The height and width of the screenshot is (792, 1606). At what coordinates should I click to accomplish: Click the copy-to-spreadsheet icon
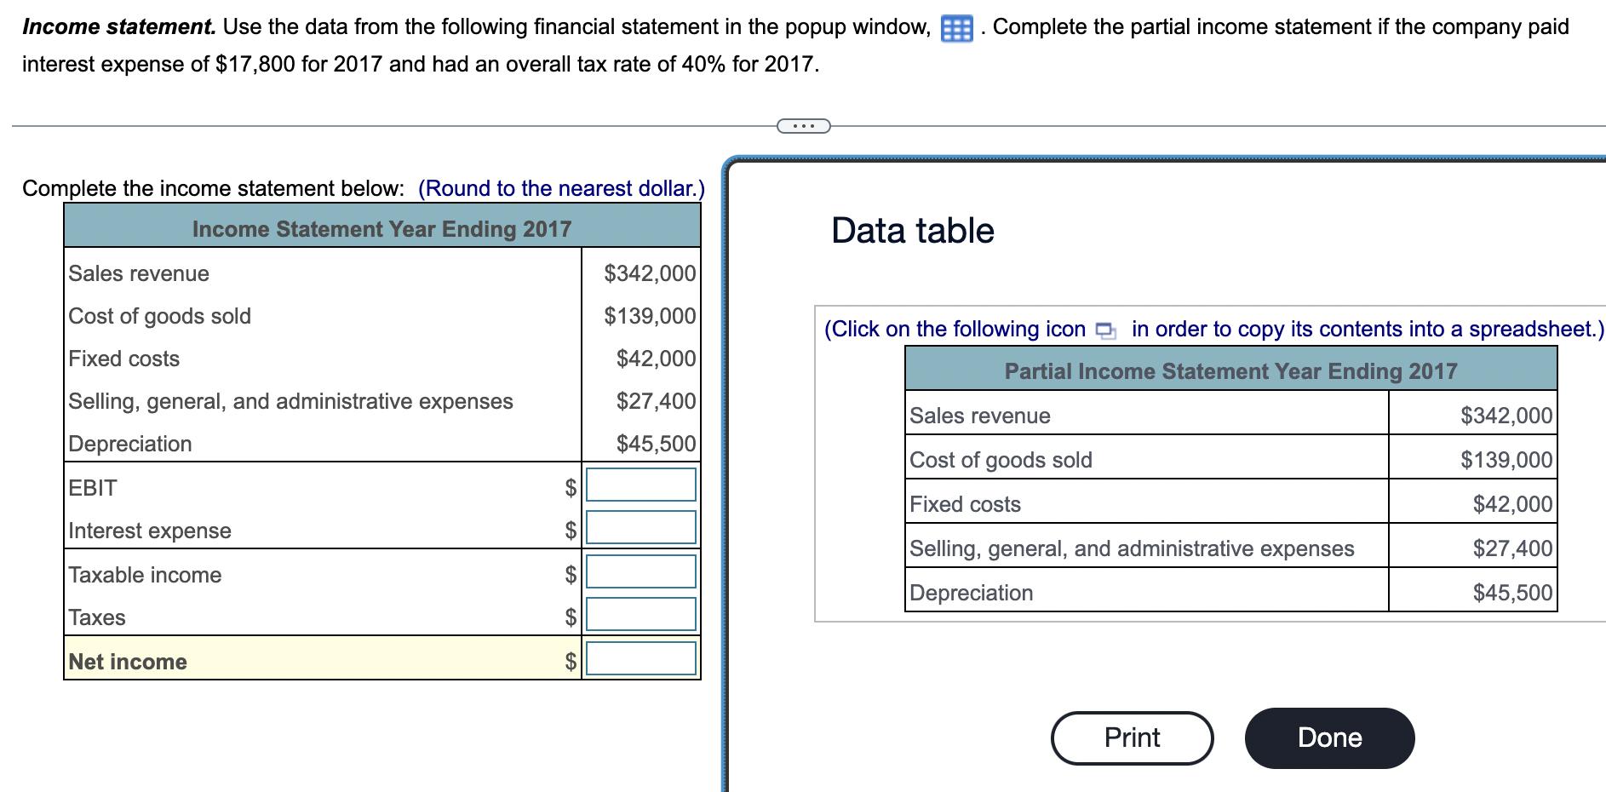point(1105,330)
